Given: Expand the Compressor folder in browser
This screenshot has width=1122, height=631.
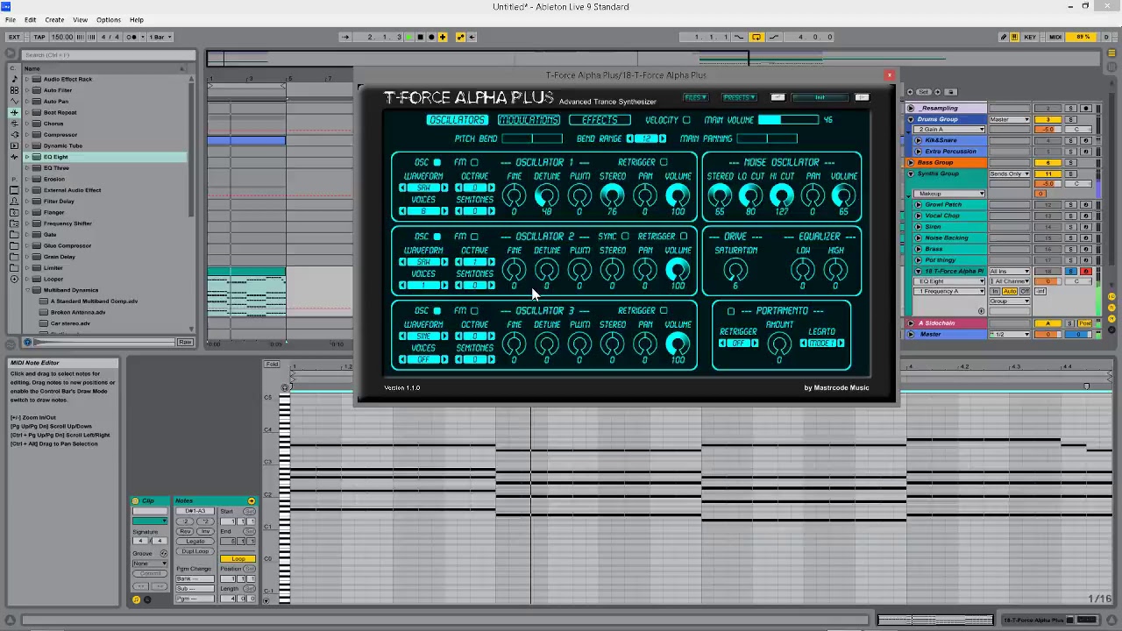Looking at the screenshot, I should [x=26, y=134].
